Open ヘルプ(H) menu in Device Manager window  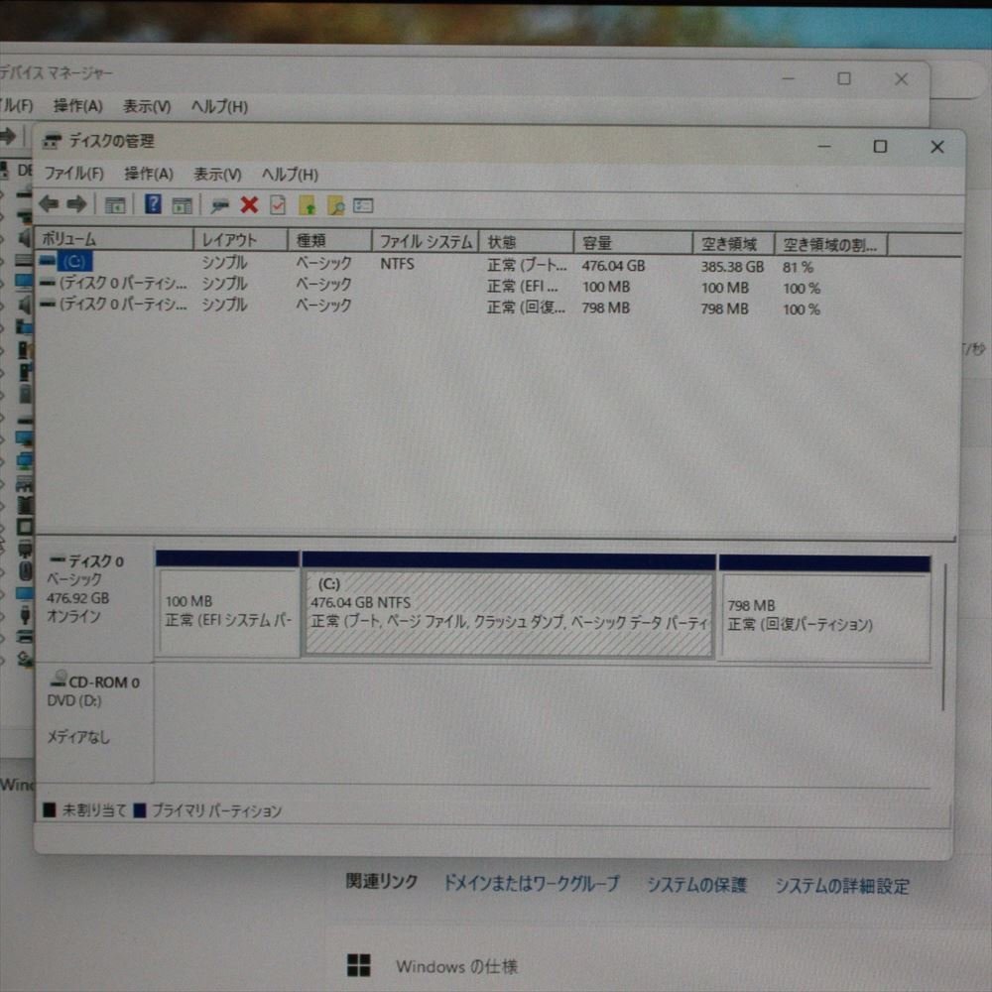click(219, 106)
